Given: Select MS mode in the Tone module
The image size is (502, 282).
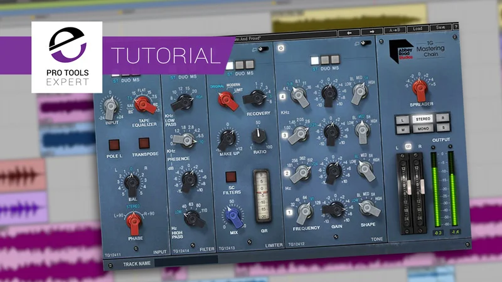Looking at the screenshot, I should (x=335, y=59).
